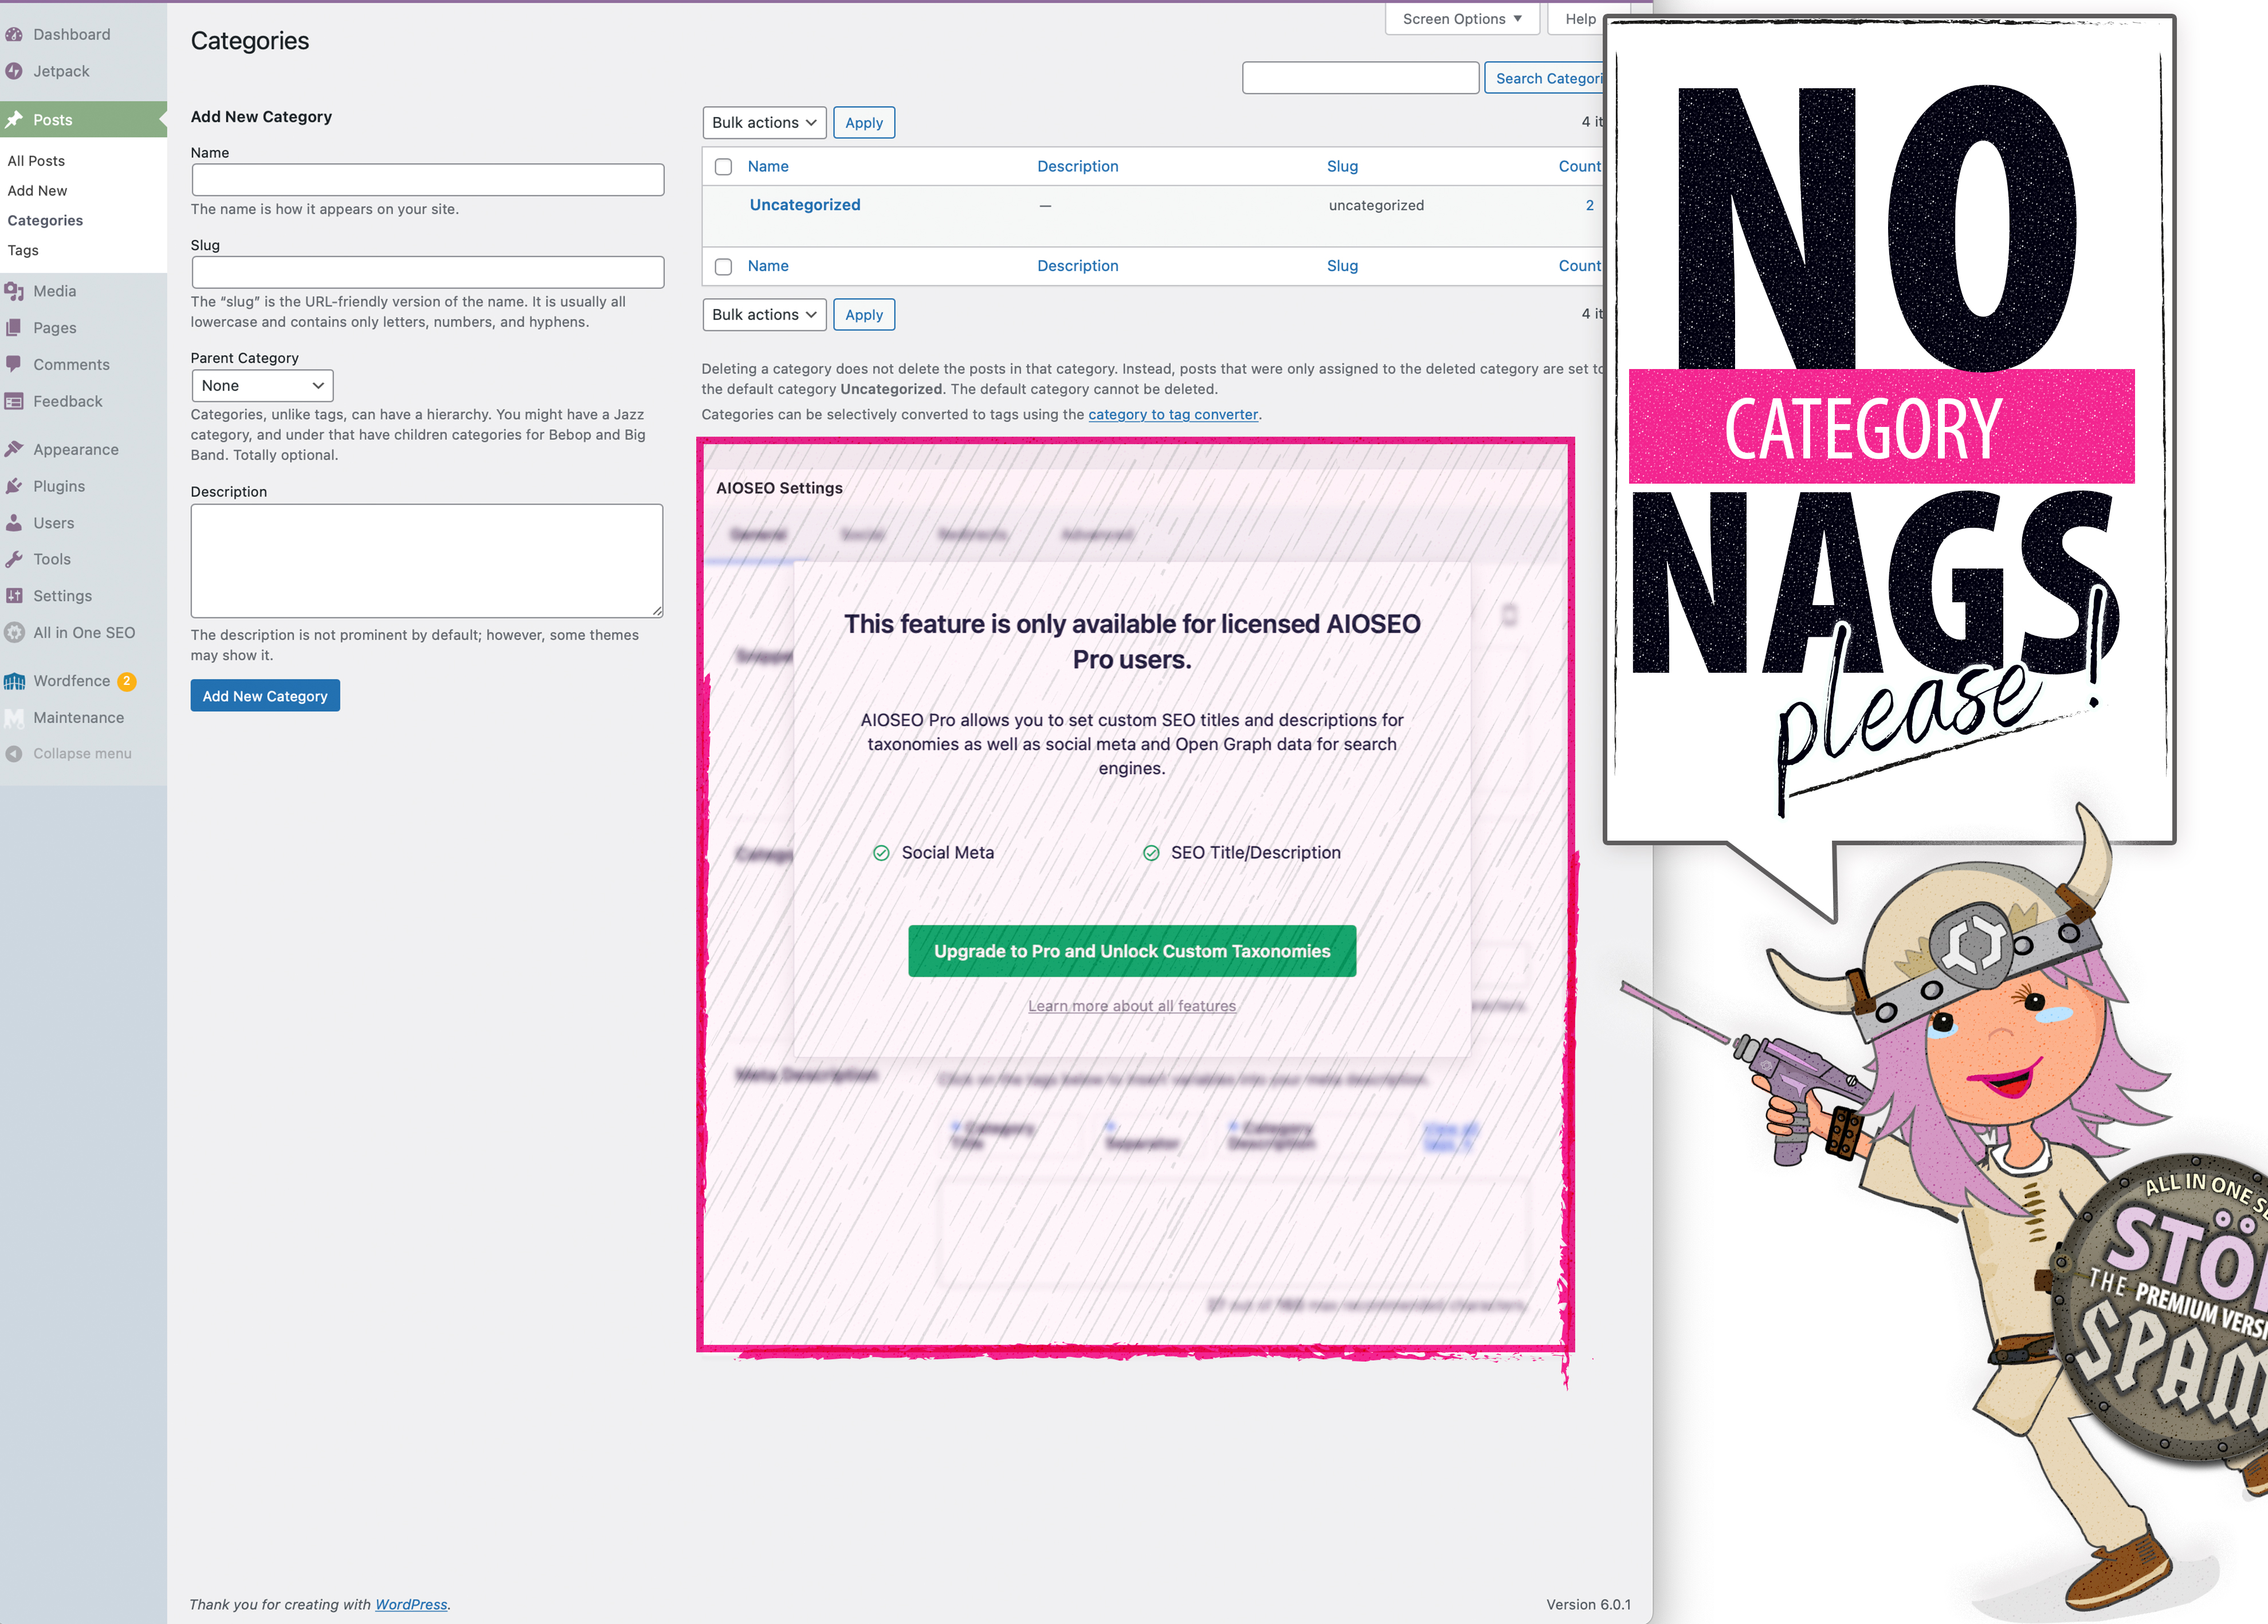Viewport: 2268px width, 1624px height.
Task: Click the Feedback form icon
Action: point(14,401)
